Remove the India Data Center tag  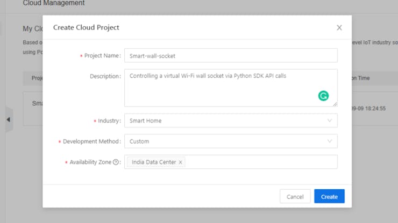tap(181, 162)
